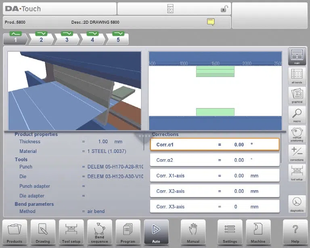Click the 3D bend simulation view
This screenshot has height=248, width=310.
tap(74, 91)
